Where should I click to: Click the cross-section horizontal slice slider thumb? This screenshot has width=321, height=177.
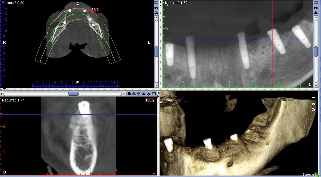coord(73,94)
